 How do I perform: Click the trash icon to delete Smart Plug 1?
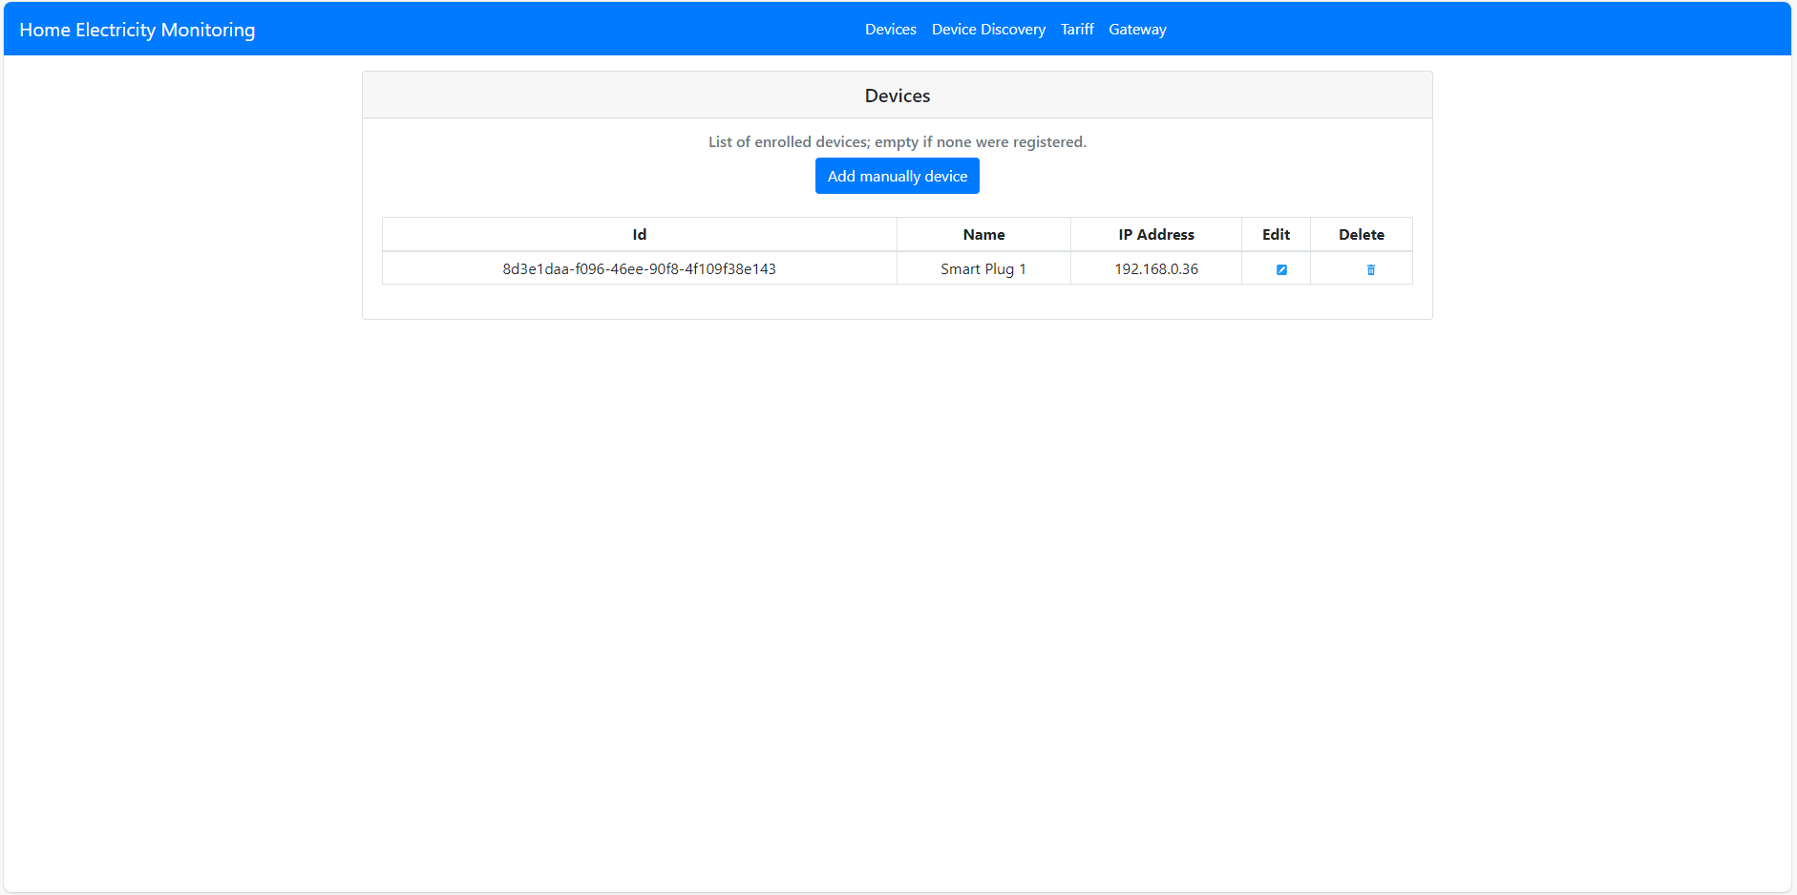(1370, 269)
